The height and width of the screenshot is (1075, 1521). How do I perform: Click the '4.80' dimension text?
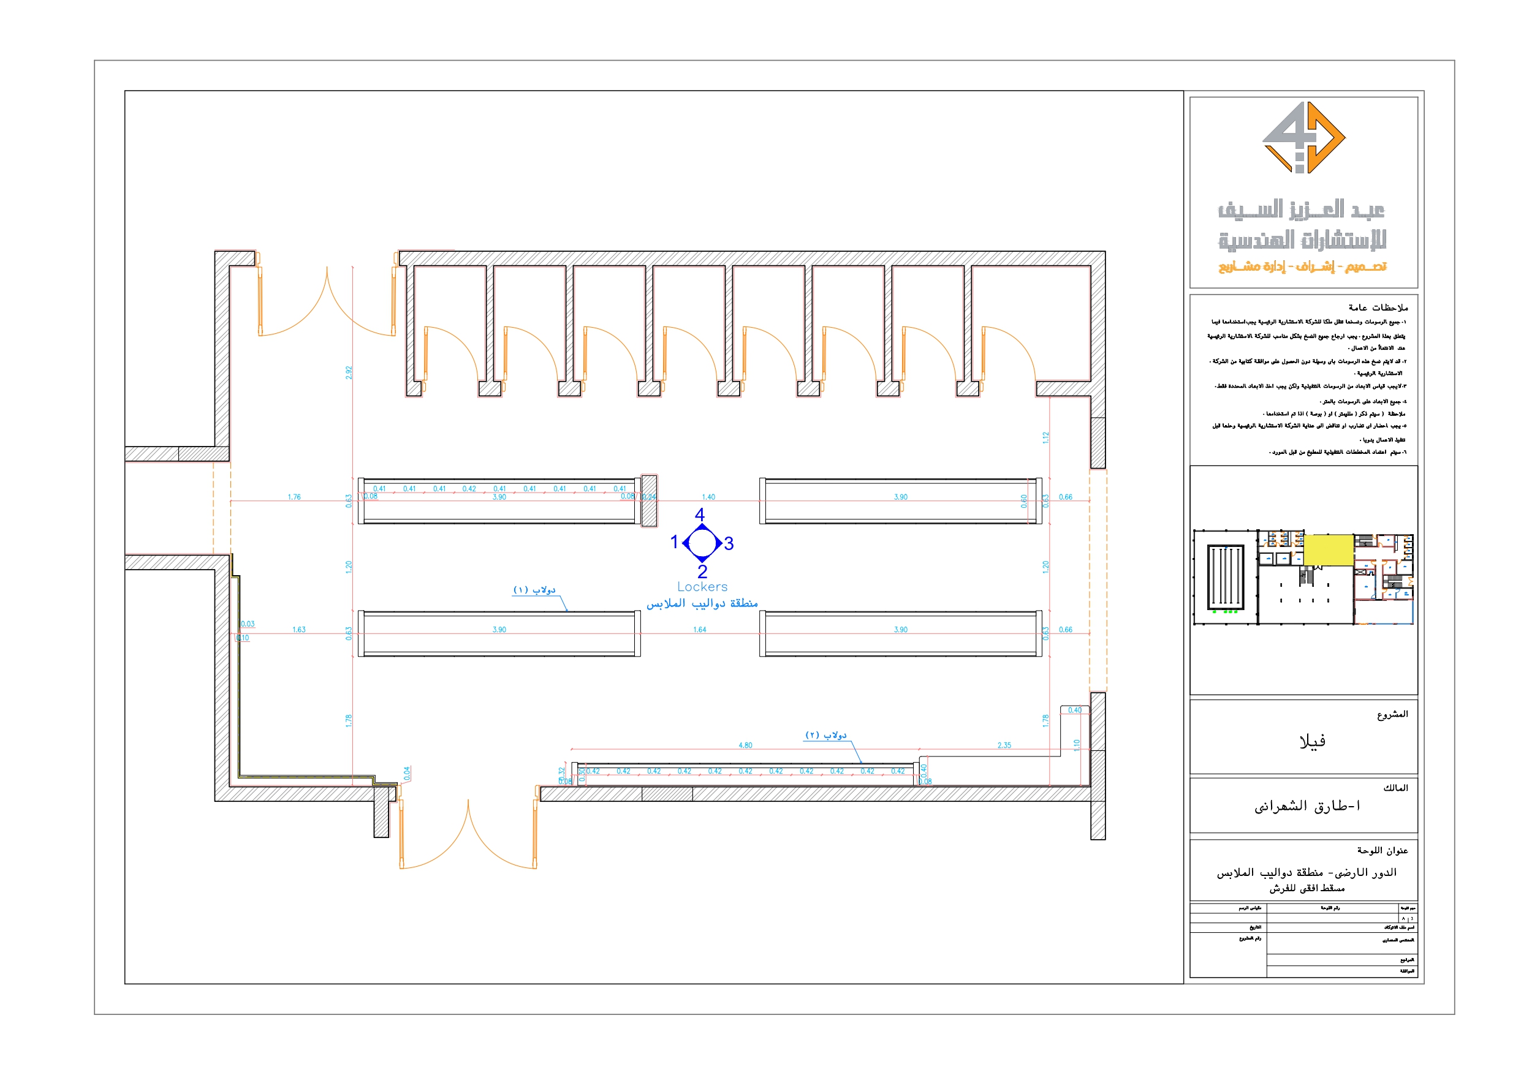point(745,746)
